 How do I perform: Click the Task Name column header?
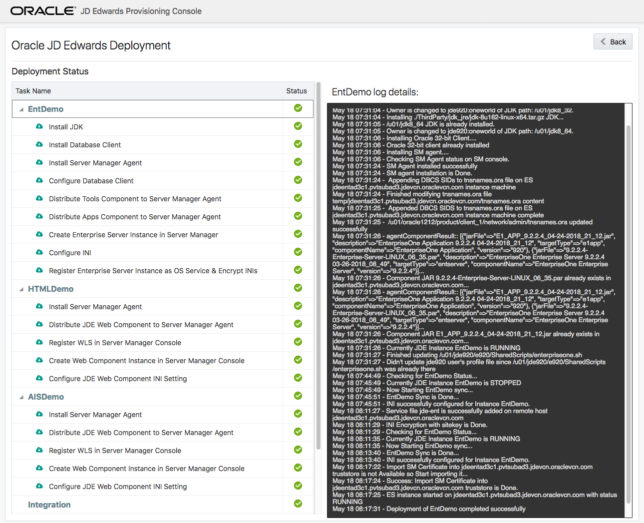pos(33,91)
